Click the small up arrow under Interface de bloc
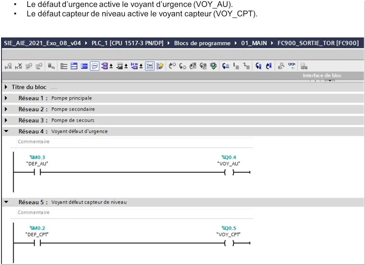Viewport: 365px width, 265px height. click(x=315, y=81)
